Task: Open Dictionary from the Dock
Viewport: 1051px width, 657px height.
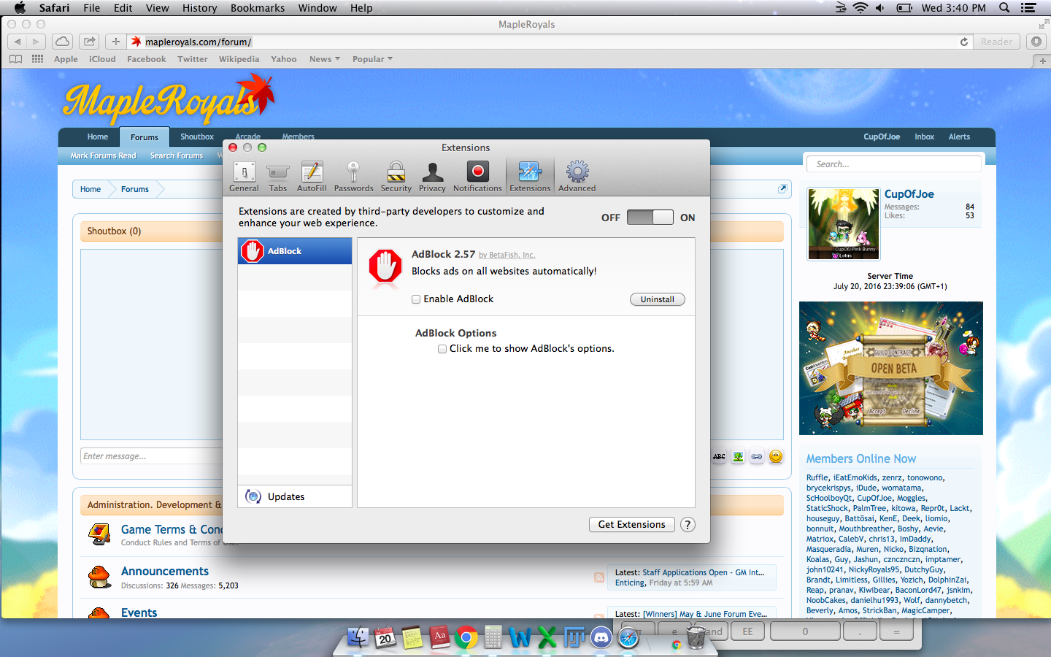Action: click(x=439, y=637)
